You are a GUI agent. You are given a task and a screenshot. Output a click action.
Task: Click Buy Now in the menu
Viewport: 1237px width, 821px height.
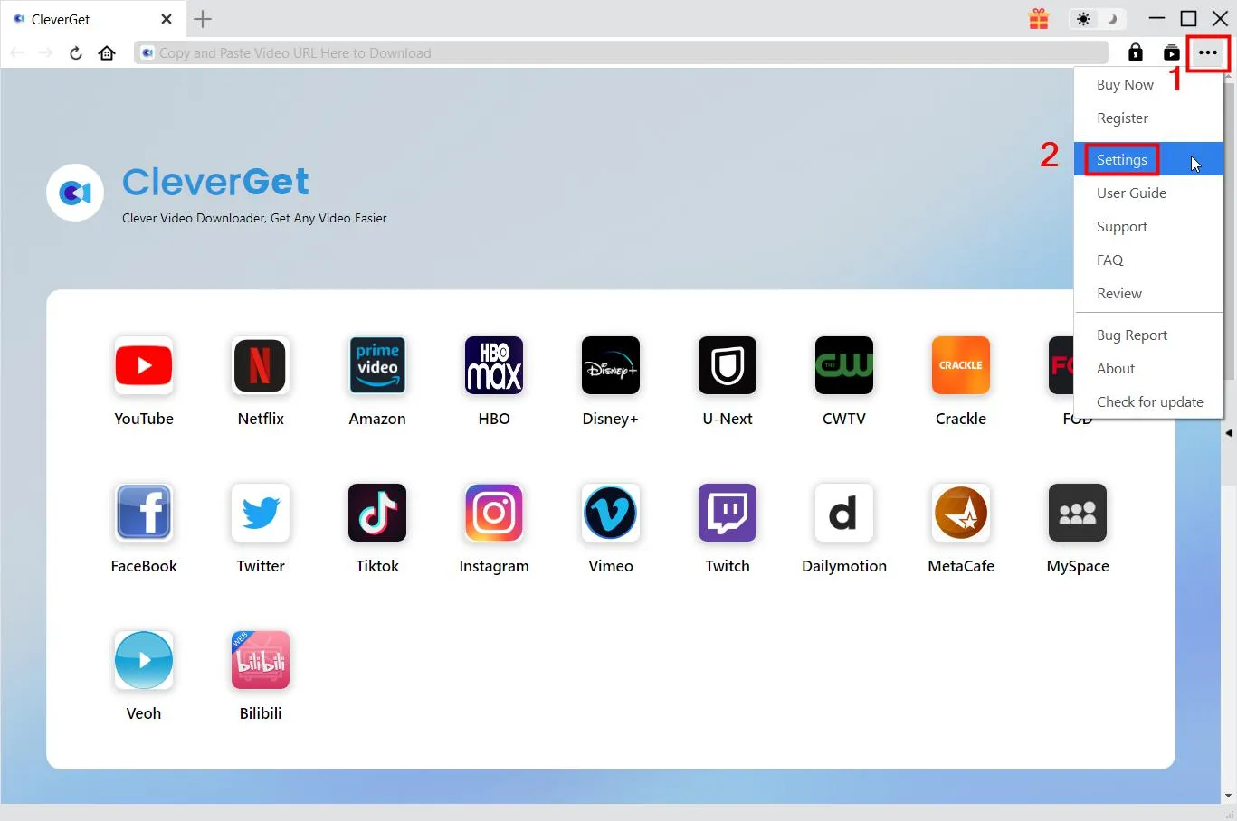(x=1125, y=85)
